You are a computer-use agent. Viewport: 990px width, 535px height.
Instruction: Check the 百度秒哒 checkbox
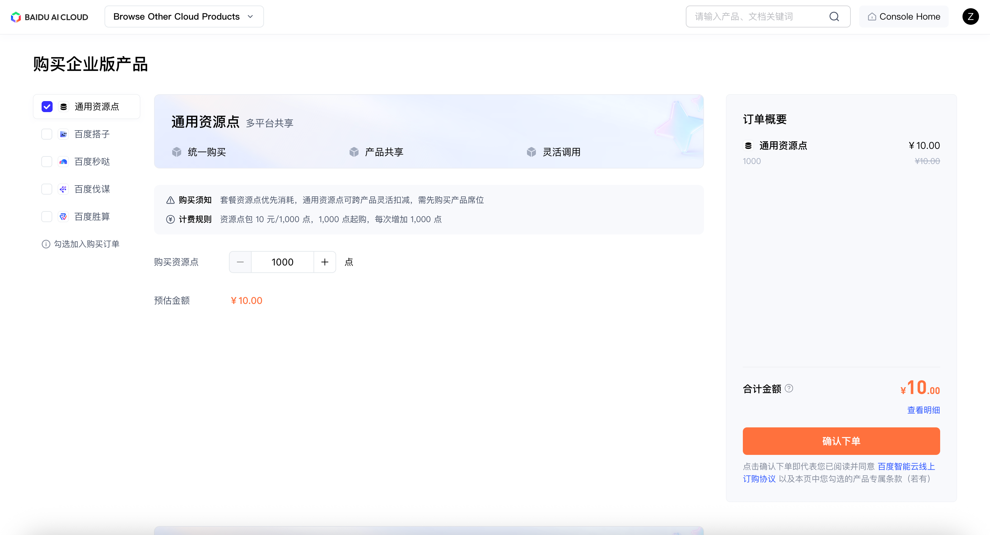click(x=47, y=162)
